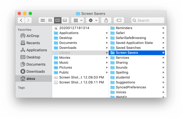
Task: Select the Services folder
Action: click(137, 58)
